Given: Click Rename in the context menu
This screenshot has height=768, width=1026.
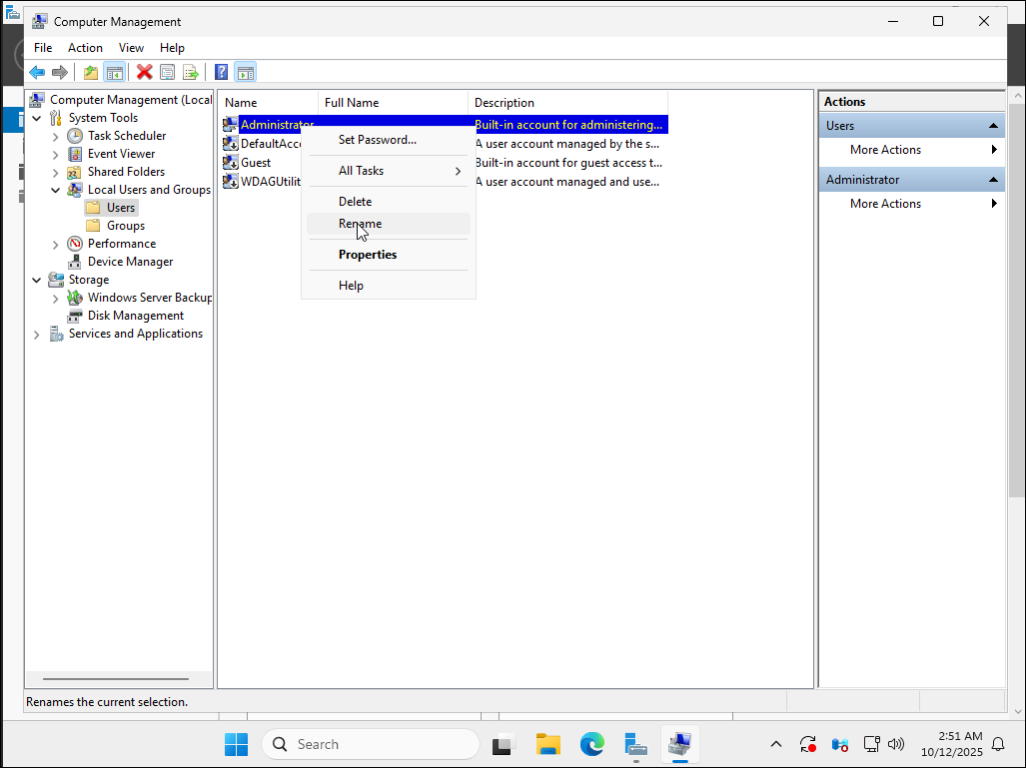Looking at the screenshot, I should 360,224.
